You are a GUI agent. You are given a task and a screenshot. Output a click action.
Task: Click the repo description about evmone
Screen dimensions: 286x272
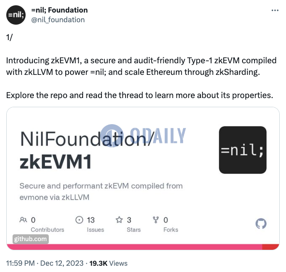pyautogui.click(x=101, y=191)
